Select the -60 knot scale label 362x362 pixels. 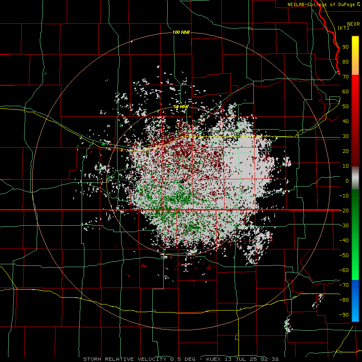click(x=344, y=270)
